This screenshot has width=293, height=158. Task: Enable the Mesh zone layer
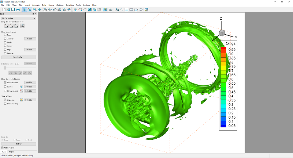pos(5,35)
